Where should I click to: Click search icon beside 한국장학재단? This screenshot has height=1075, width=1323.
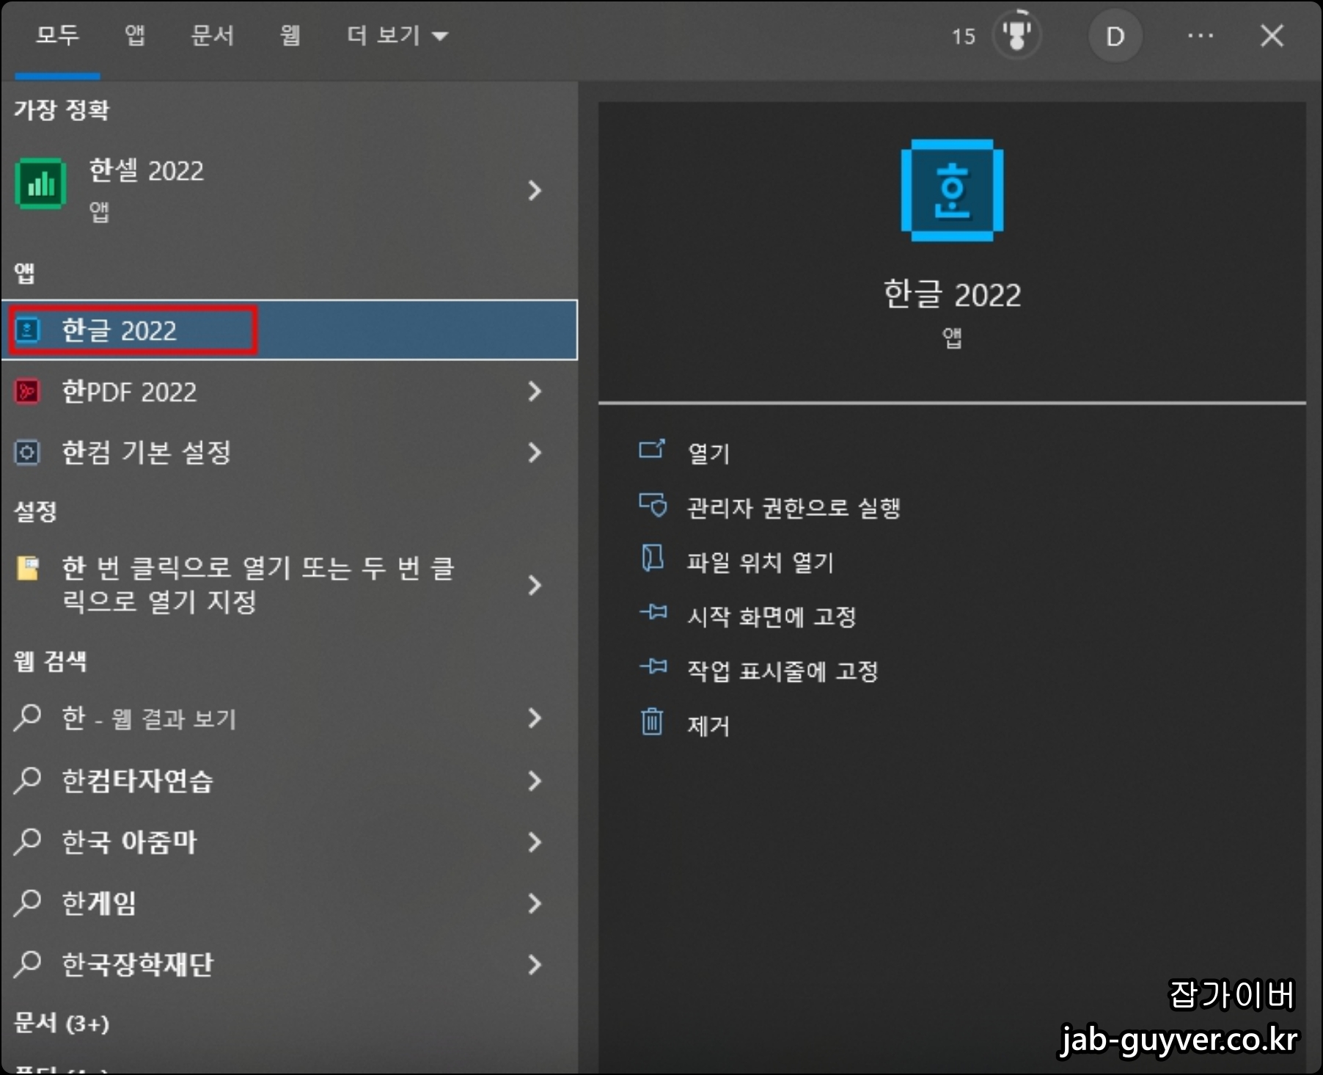[28, 963]
